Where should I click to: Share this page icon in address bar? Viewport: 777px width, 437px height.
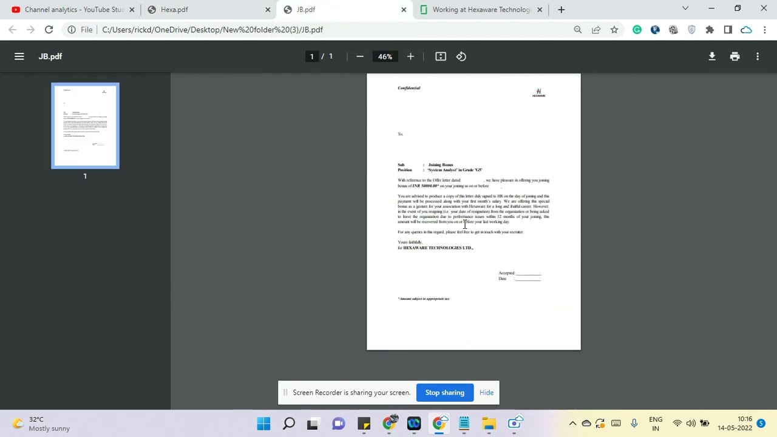tap(596, 30)
